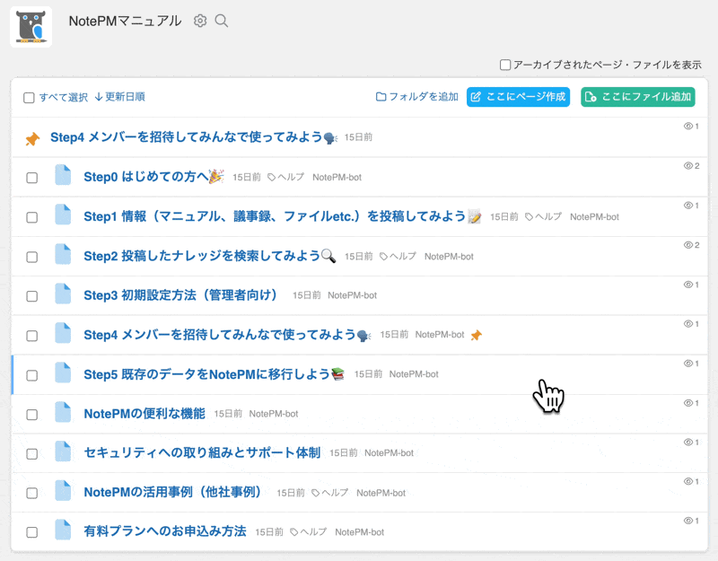Click NotePM-bot author in Step3 row
This screenshot has width=718, height=561.
coord(352,295)
